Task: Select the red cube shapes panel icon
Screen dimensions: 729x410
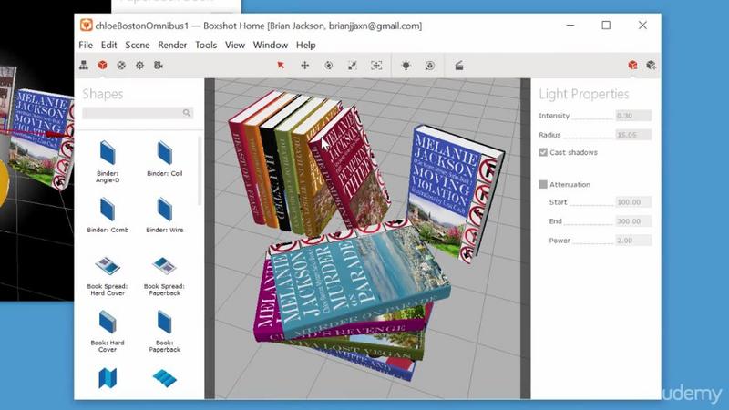Action: 102,65
